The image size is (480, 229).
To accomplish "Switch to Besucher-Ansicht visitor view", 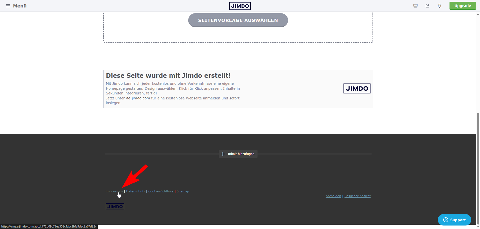I will 357,196.
